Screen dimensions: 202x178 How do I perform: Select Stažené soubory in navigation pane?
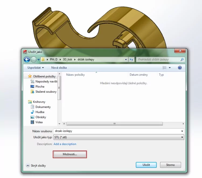[46, 92]
